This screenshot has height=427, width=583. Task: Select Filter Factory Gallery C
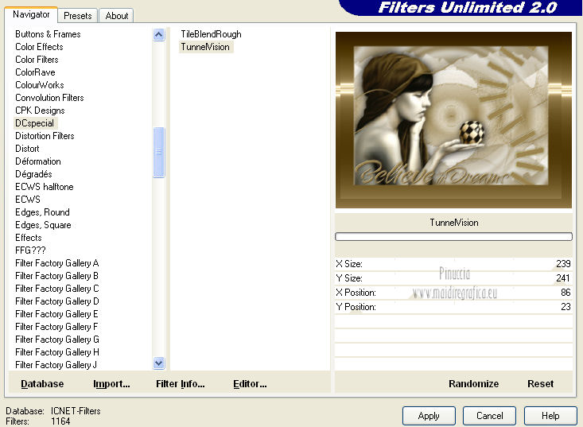click(x=57, y=289)
